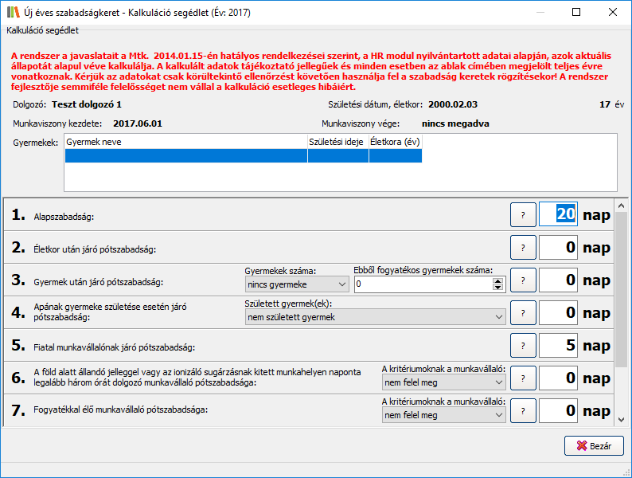
Task: Click the question mark for Gyermek után járó pótszabadság
Action: (x=523, y=280)
